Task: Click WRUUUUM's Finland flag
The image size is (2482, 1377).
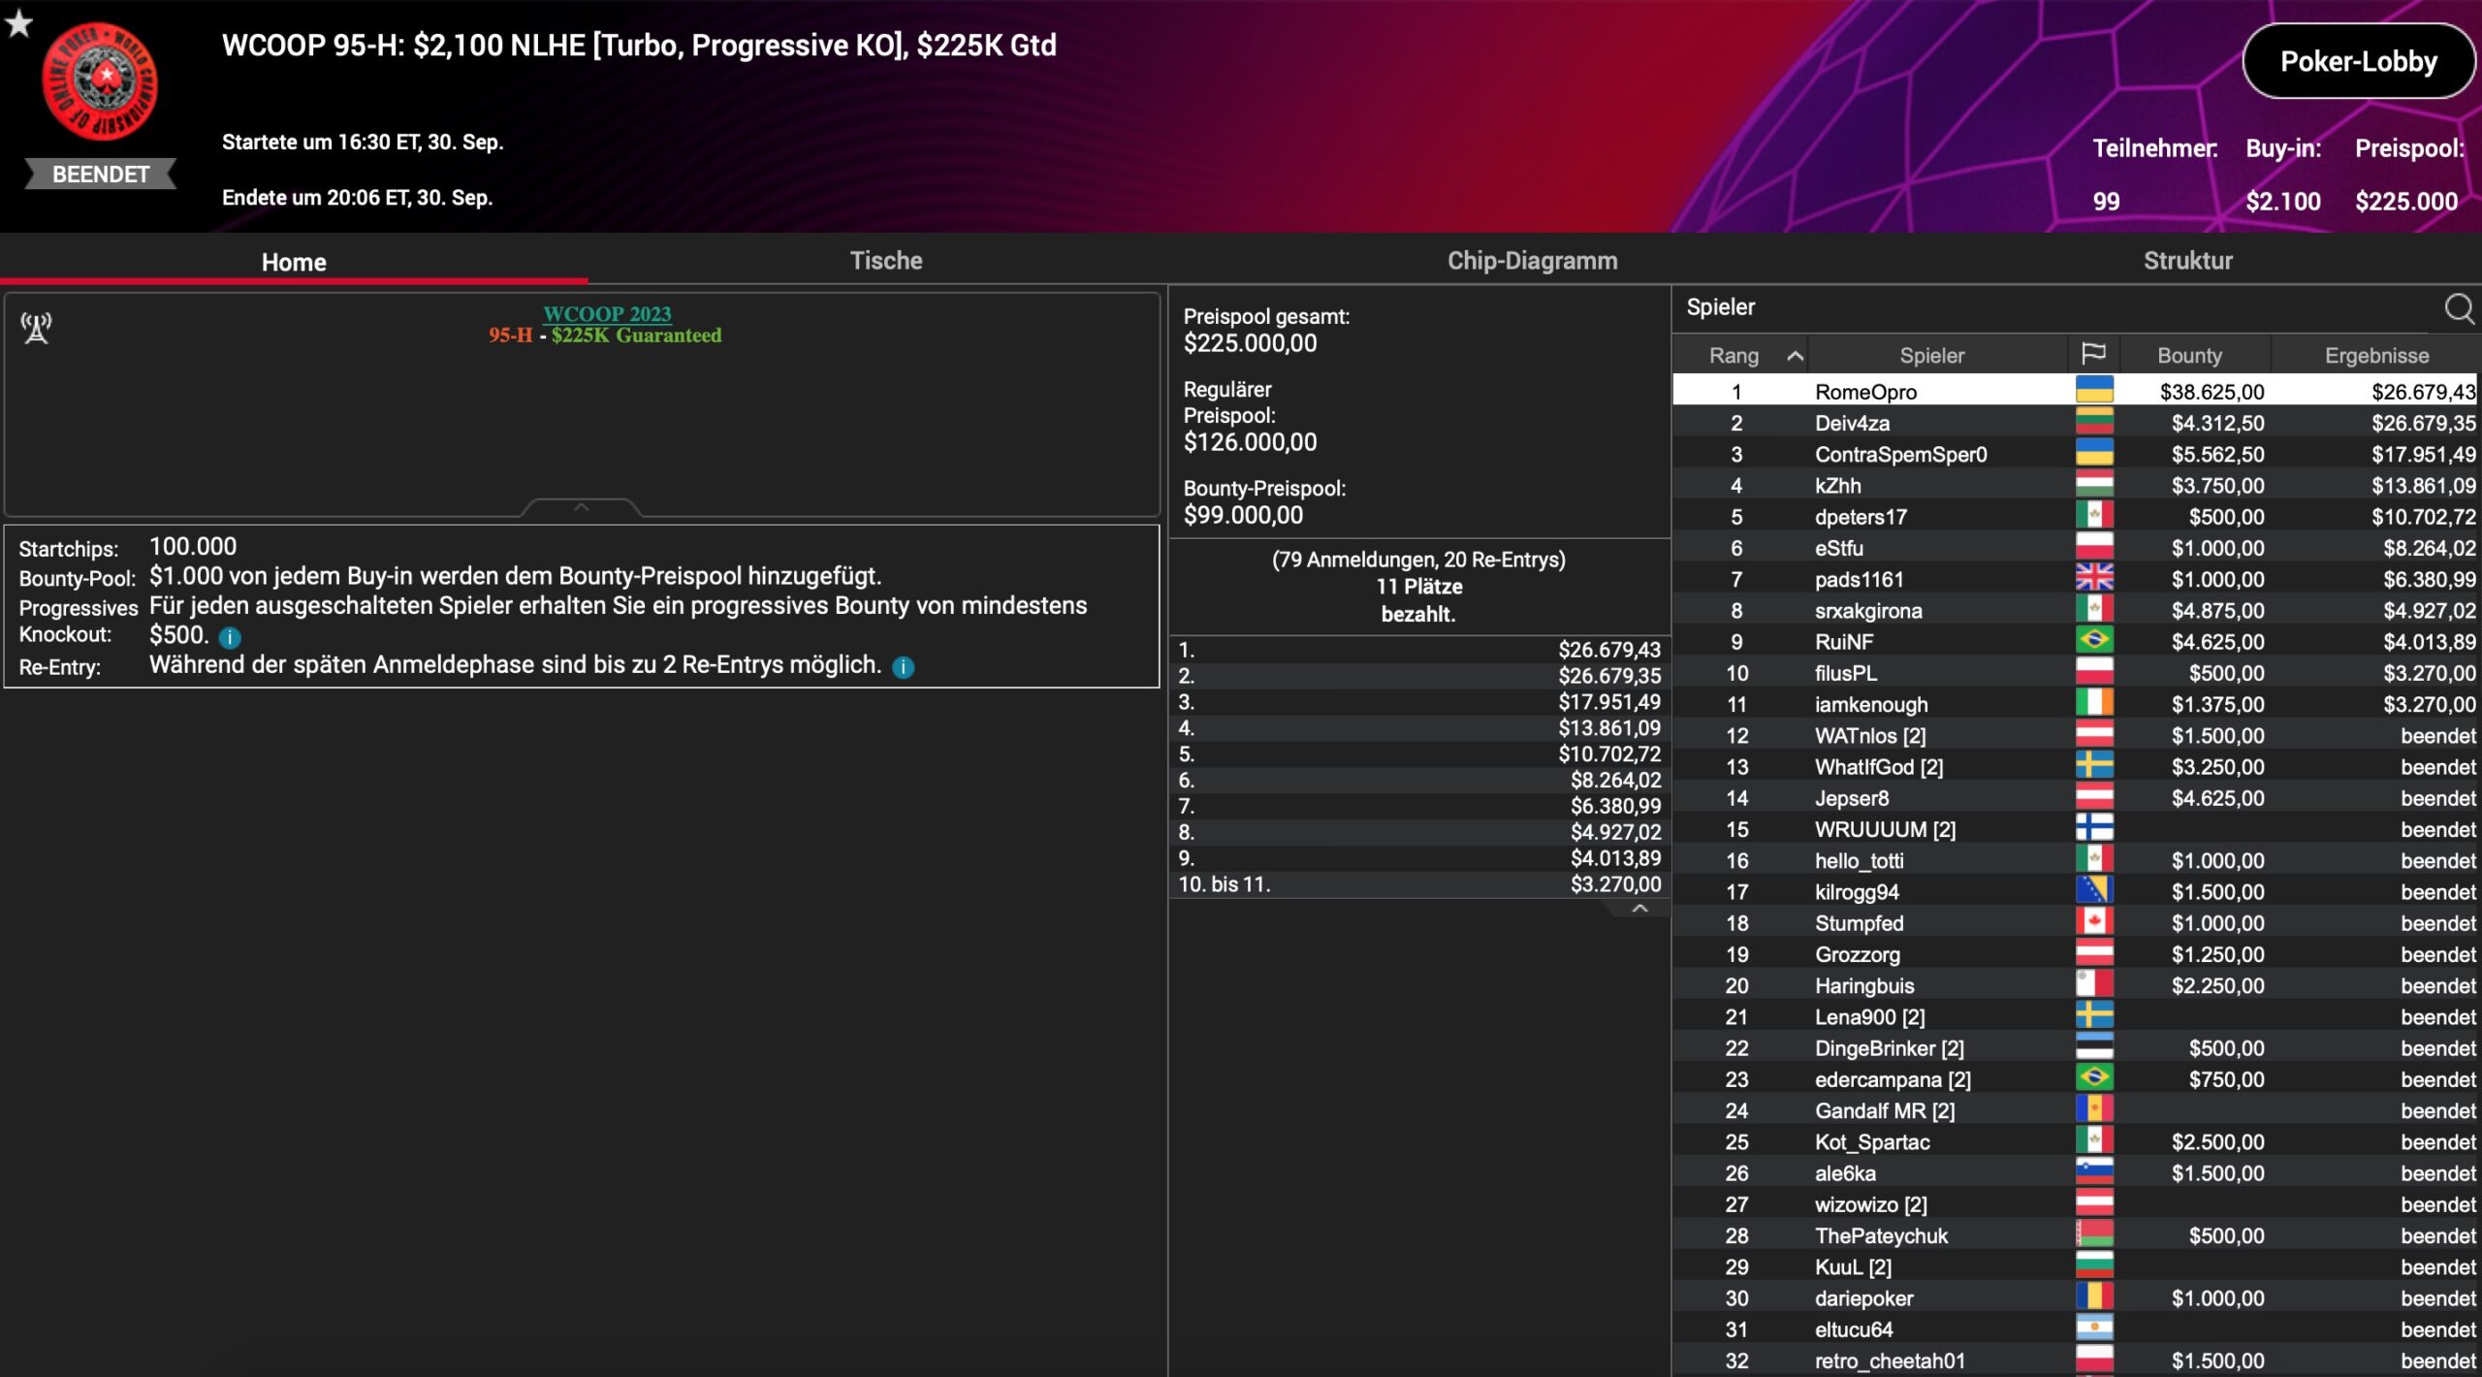Action: 2094,828
